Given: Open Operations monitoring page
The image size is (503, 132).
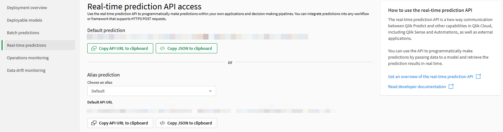Looking at the screenshot, I should point(28,58).
